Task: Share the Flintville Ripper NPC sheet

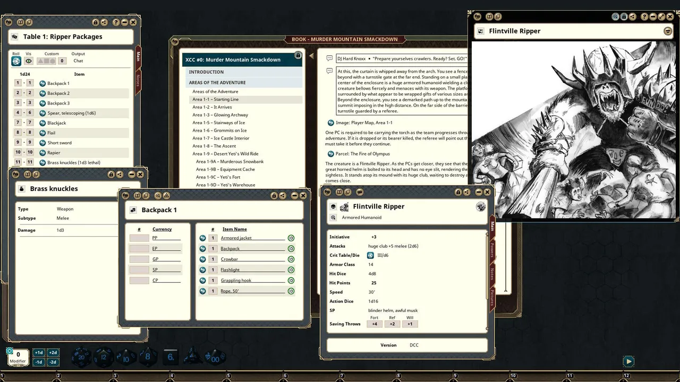Action: [x=466, y=192]
